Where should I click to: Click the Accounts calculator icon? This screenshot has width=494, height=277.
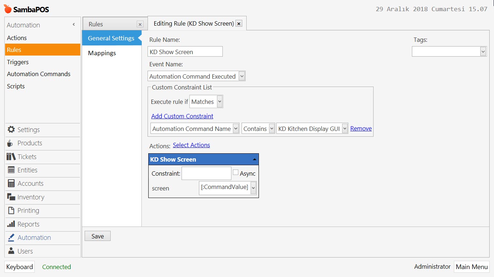11,183
